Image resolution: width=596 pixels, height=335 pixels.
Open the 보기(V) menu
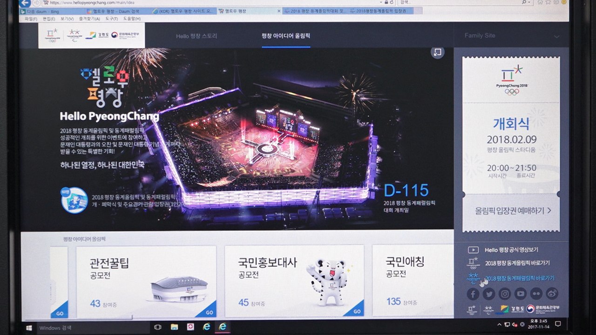pos(67,19)
